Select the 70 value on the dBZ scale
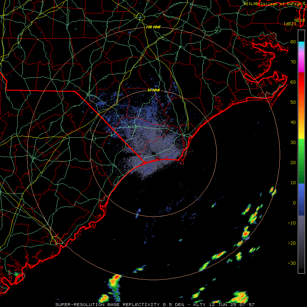Screen dimensions: 307x307 293,62
